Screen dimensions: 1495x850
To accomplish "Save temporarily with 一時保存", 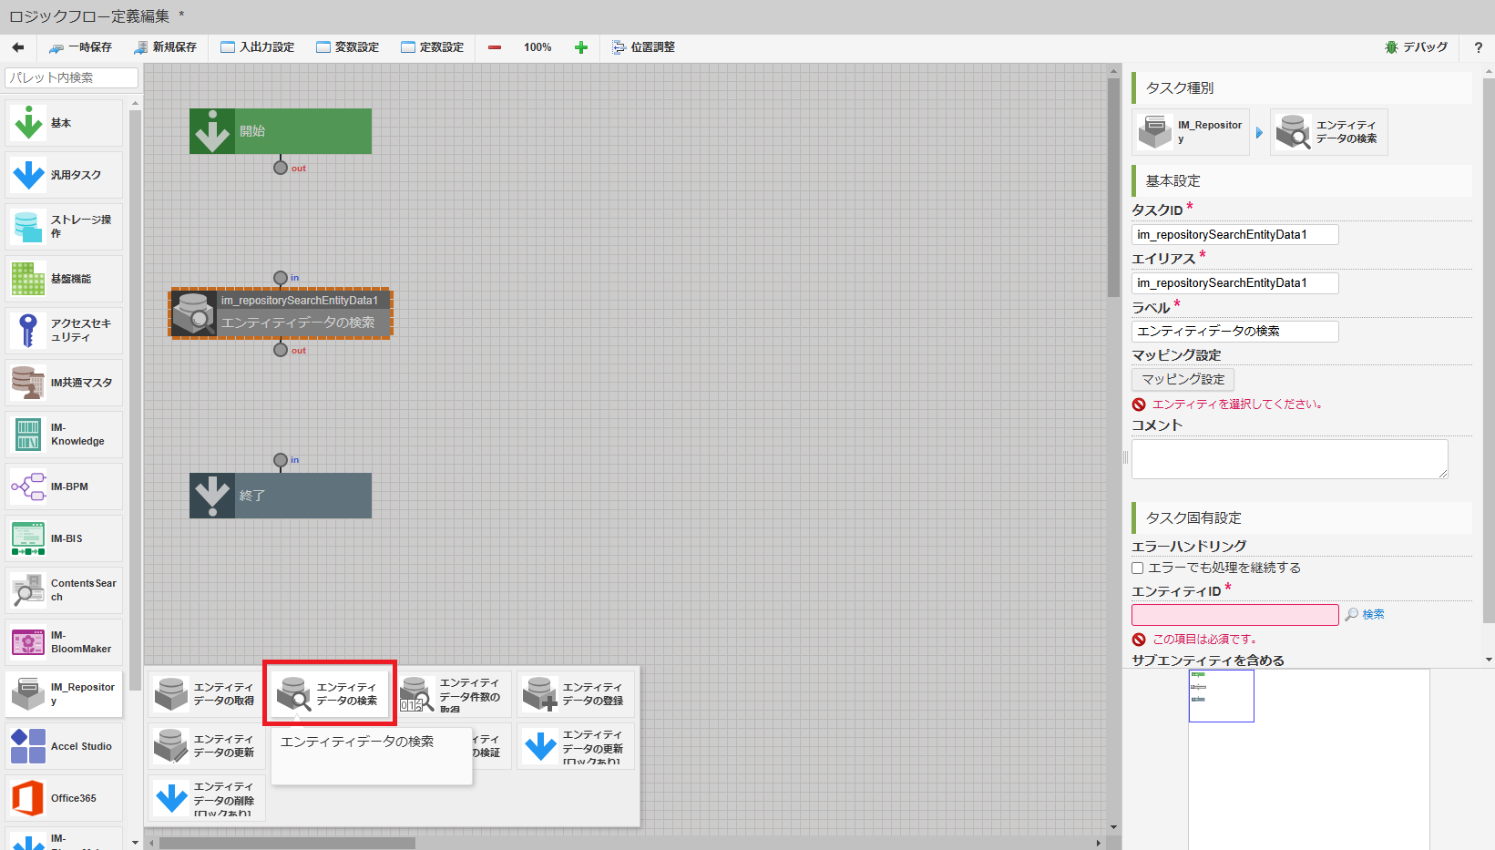I will coord(81,46).
